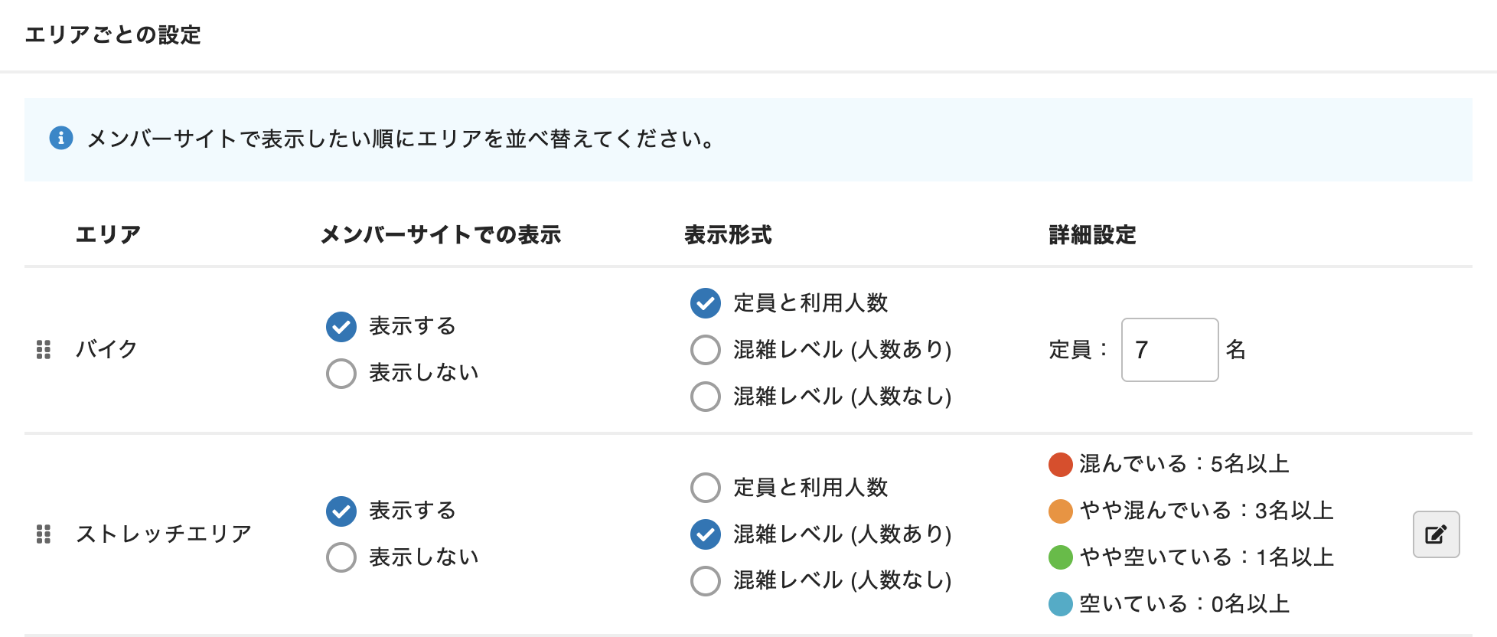Click the drag handle for バイク row
1497x637 pixels.
[x=44, y=350]
